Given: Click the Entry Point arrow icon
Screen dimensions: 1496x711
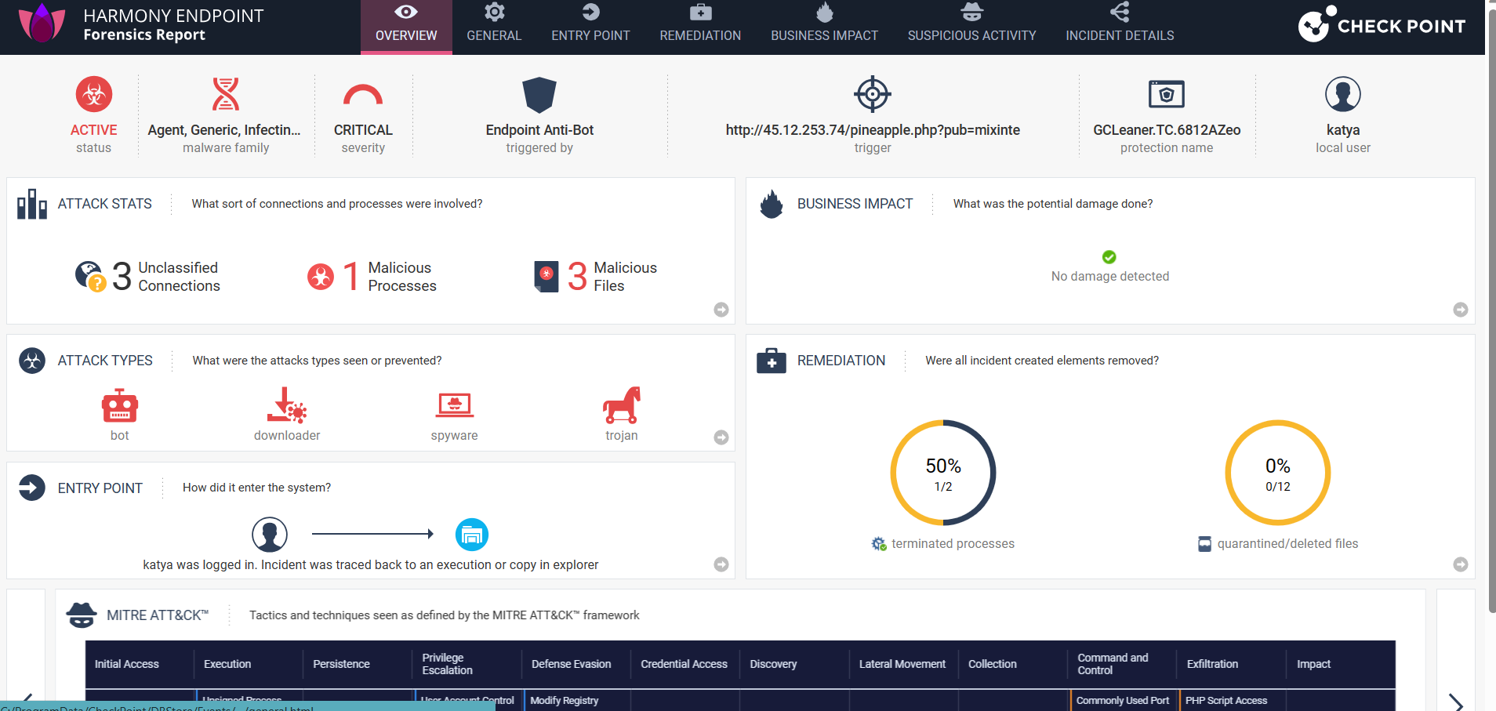Looking at the screenshot, I should coord(32,488).
